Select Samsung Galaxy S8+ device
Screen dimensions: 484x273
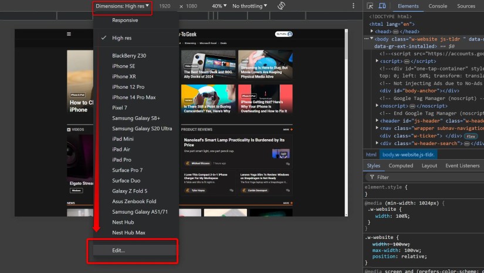(136, 118)
